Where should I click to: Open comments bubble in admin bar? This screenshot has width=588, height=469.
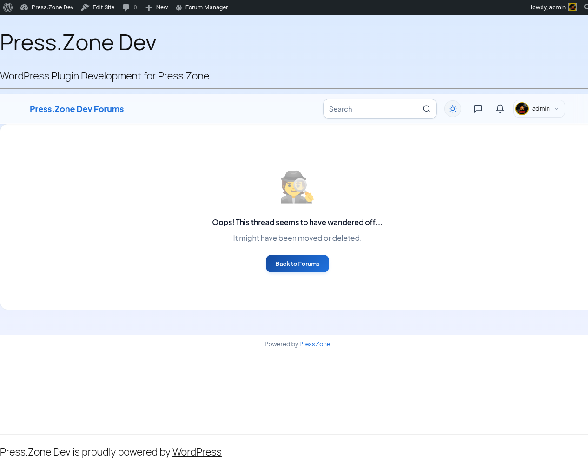click(x=130, y=7)
